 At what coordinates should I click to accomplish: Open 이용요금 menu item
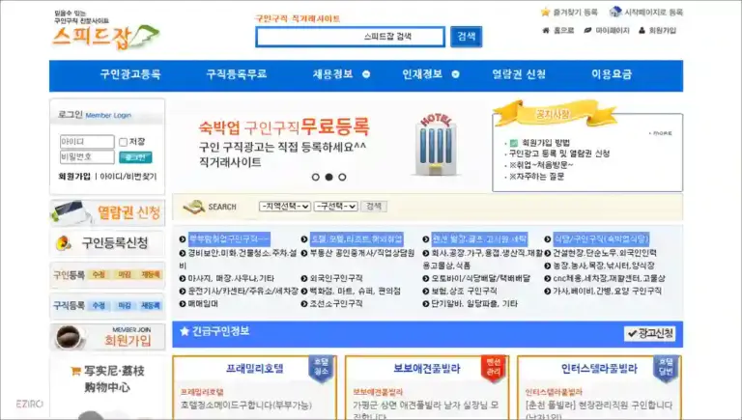point(612,74)
